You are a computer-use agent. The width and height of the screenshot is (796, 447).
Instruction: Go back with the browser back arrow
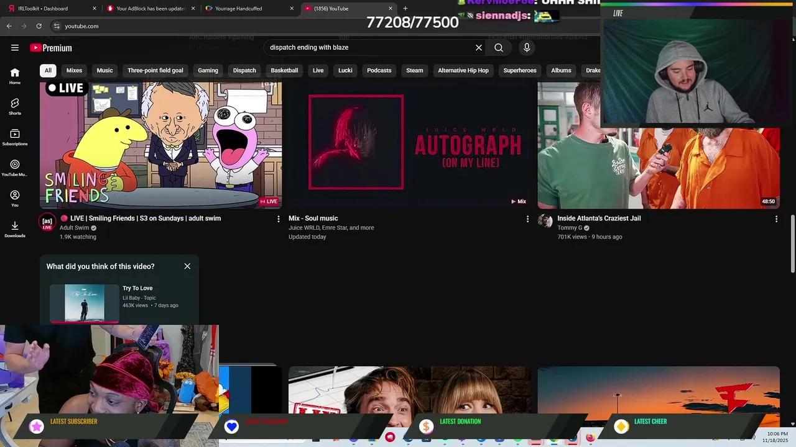(9, 26)
